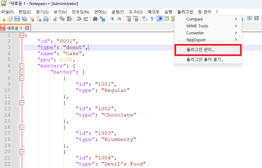
Task: Collapse the object fold on line 8
Action: (x=22, y=78)
